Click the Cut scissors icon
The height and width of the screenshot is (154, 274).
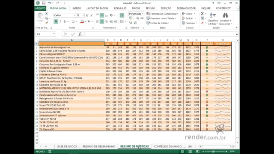tap(47, 14)
